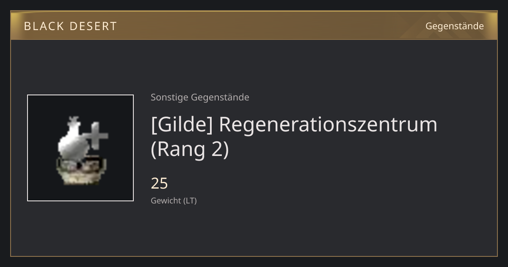Click the woven basket under the flask
The image size is (508, 267).
(x=81, y=171)
